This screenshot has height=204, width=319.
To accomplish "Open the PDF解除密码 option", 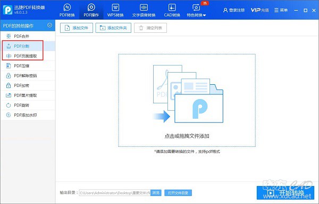I will click(28, 76).
